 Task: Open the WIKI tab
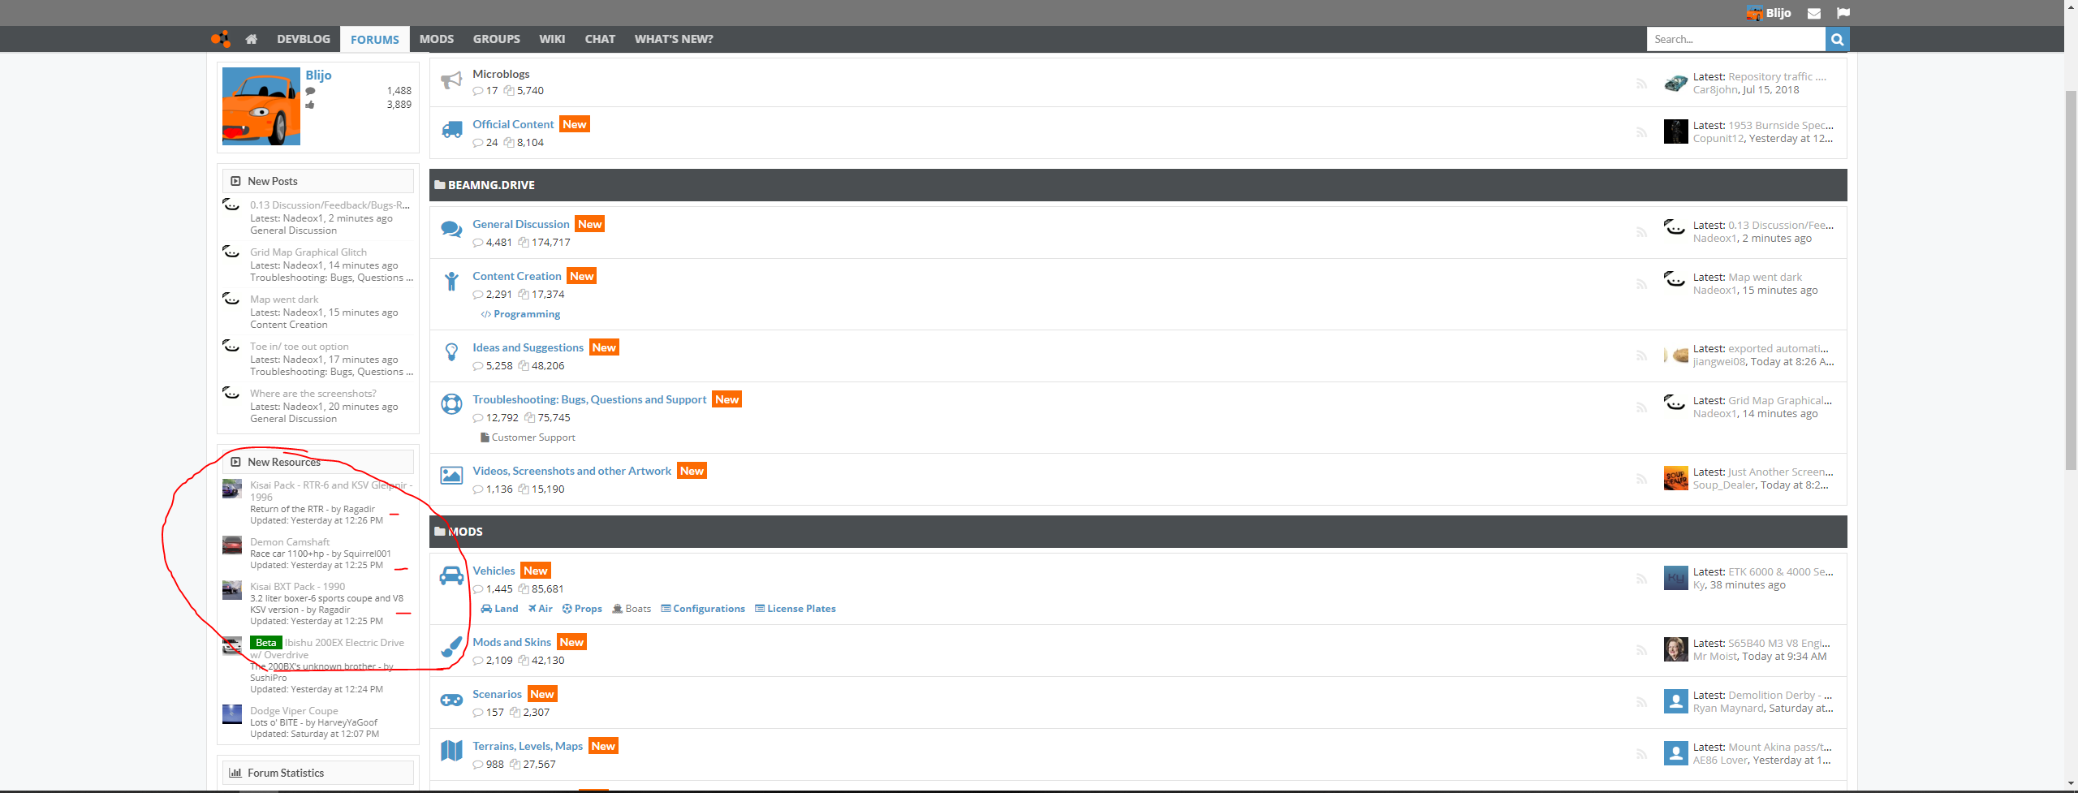coord(552,39)
